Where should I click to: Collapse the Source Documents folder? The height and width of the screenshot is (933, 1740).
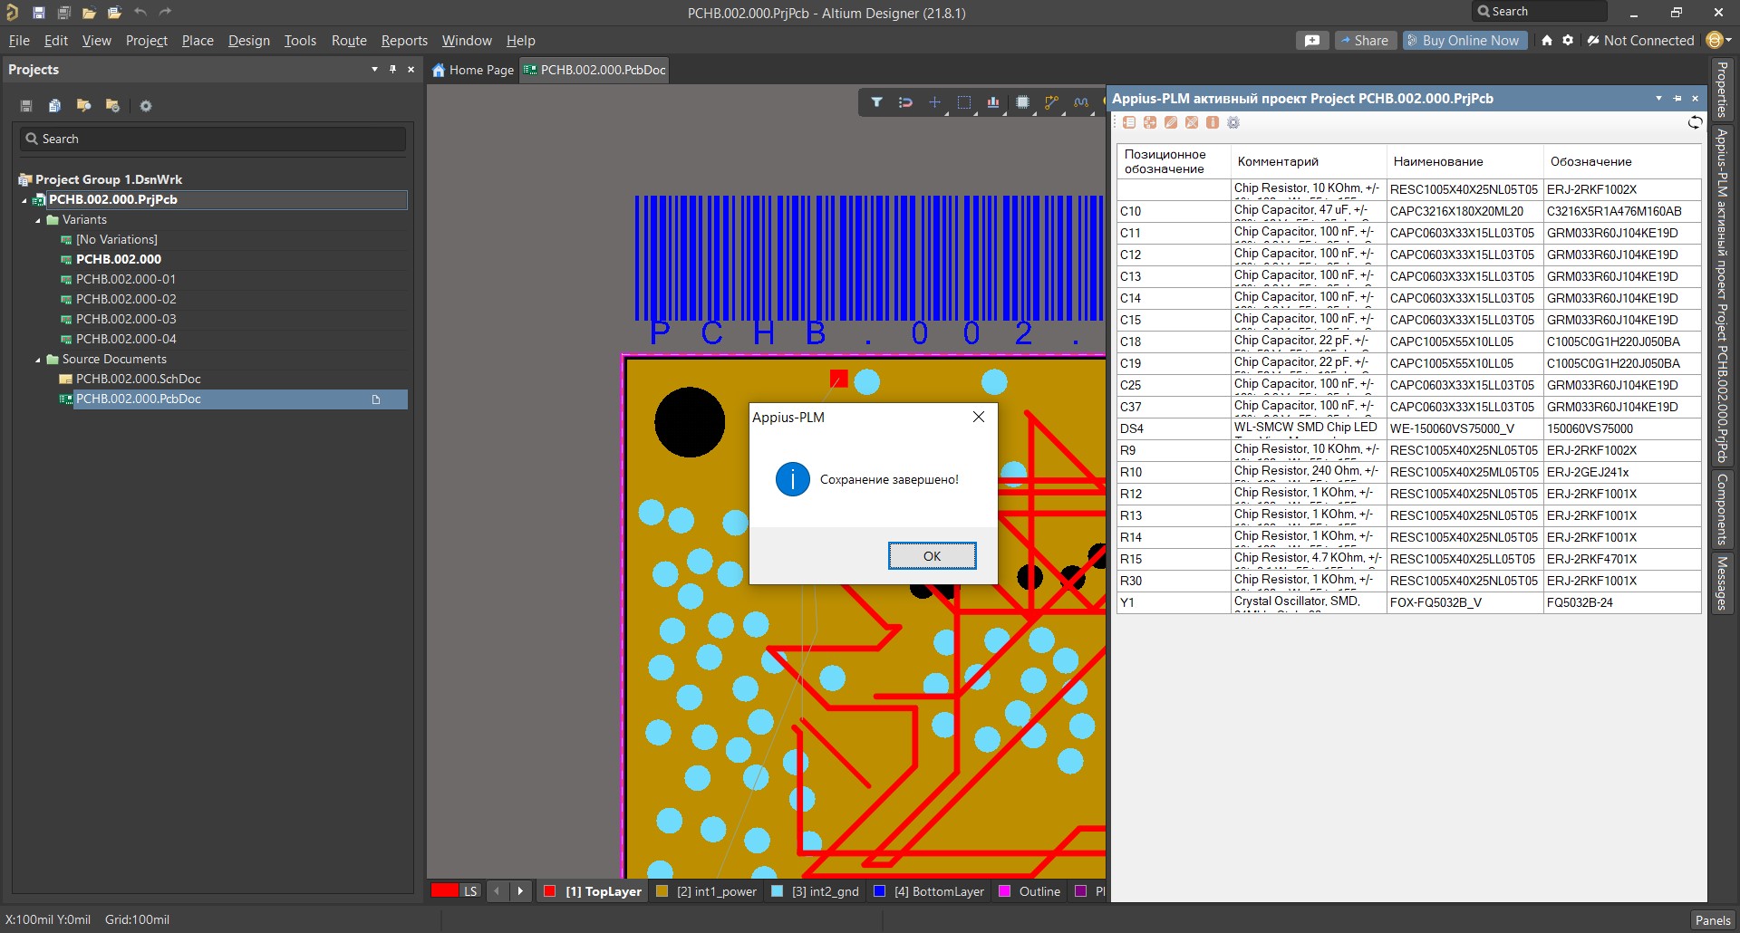click(x=38, y=360)
